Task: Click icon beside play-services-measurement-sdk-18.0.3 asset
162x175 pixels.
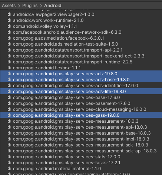Action: (x=9, y=145)
